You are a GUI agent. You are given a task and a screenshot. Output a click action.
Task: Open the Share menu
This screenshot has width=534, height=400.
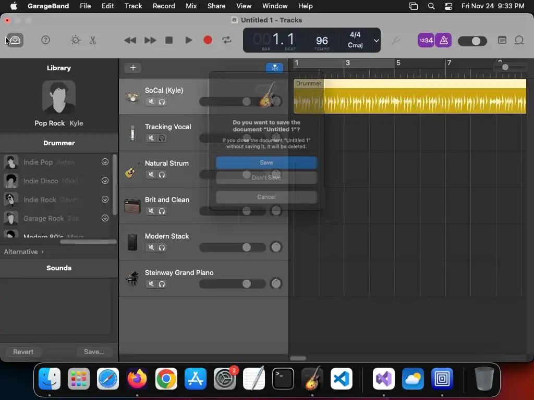point(216,6)
